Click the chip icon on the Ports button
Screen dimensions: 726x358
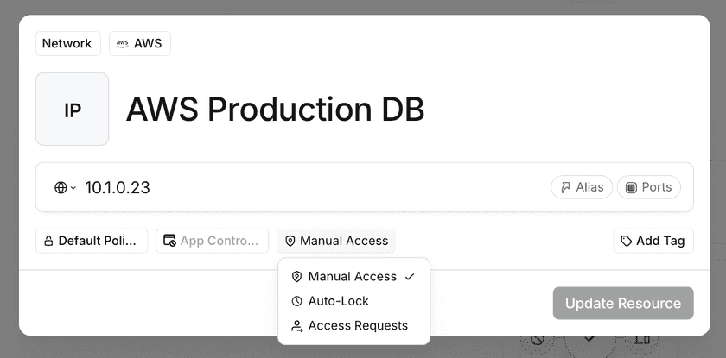631,187
